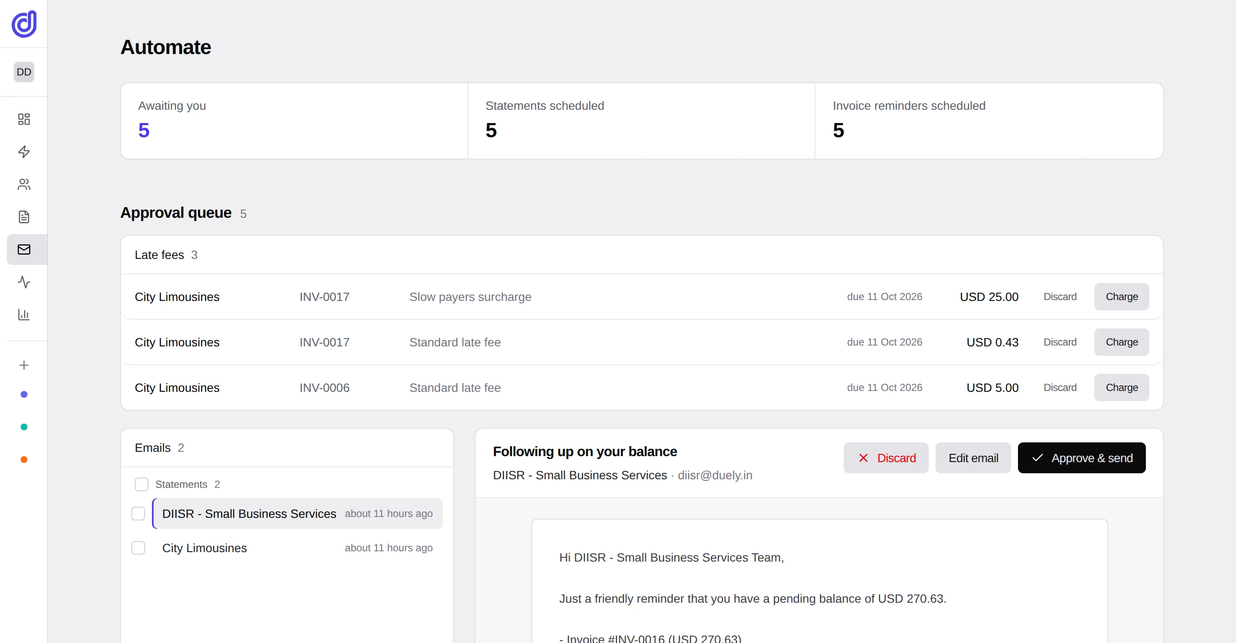Open the lightning bolt icon in sidebar
This screenshot has width=1236, height=643.
pos(24,152)
